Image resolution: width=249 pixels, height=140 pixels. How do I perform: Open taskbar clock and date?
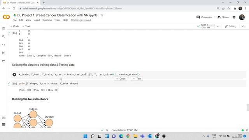(237, 136)
